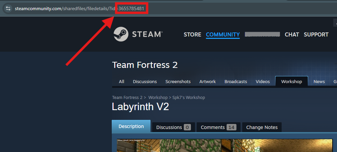Click the Steam logo
Image resolution: width=337 pixels, height=152 pixels.
coord(138,34)
